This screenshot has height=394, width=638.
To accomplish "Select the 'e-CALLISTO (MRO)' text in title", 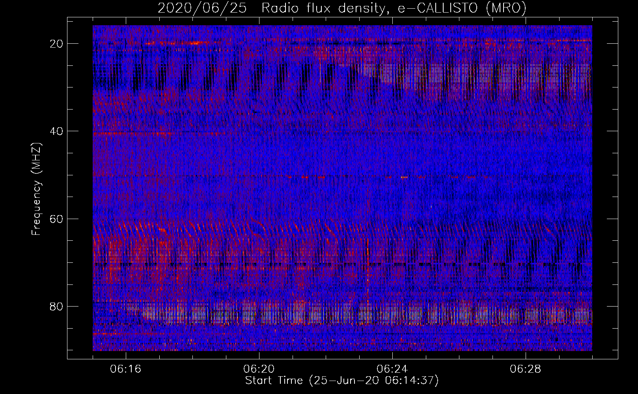I will point(462,8).
